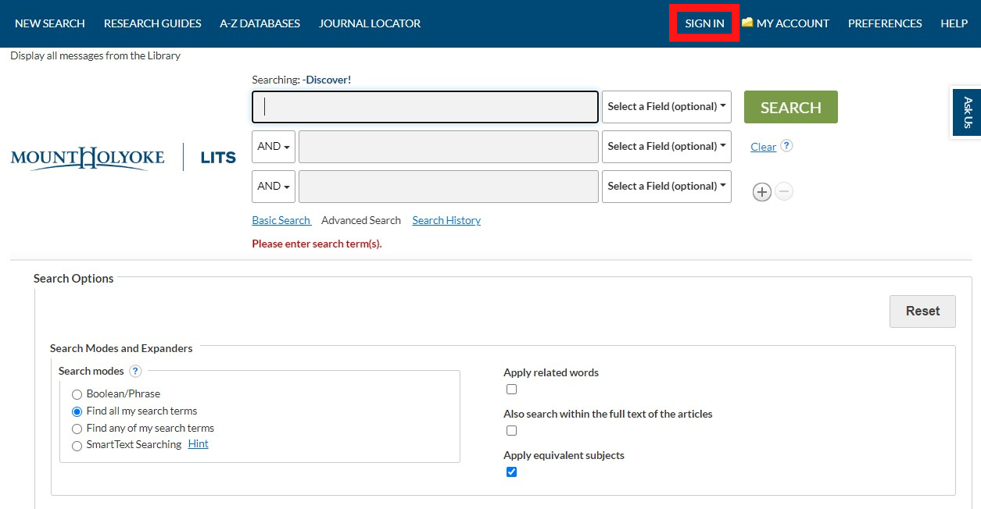Enable the Boolean/Phrase search mode
Screen dimensions: 981x509
[77, 394]
